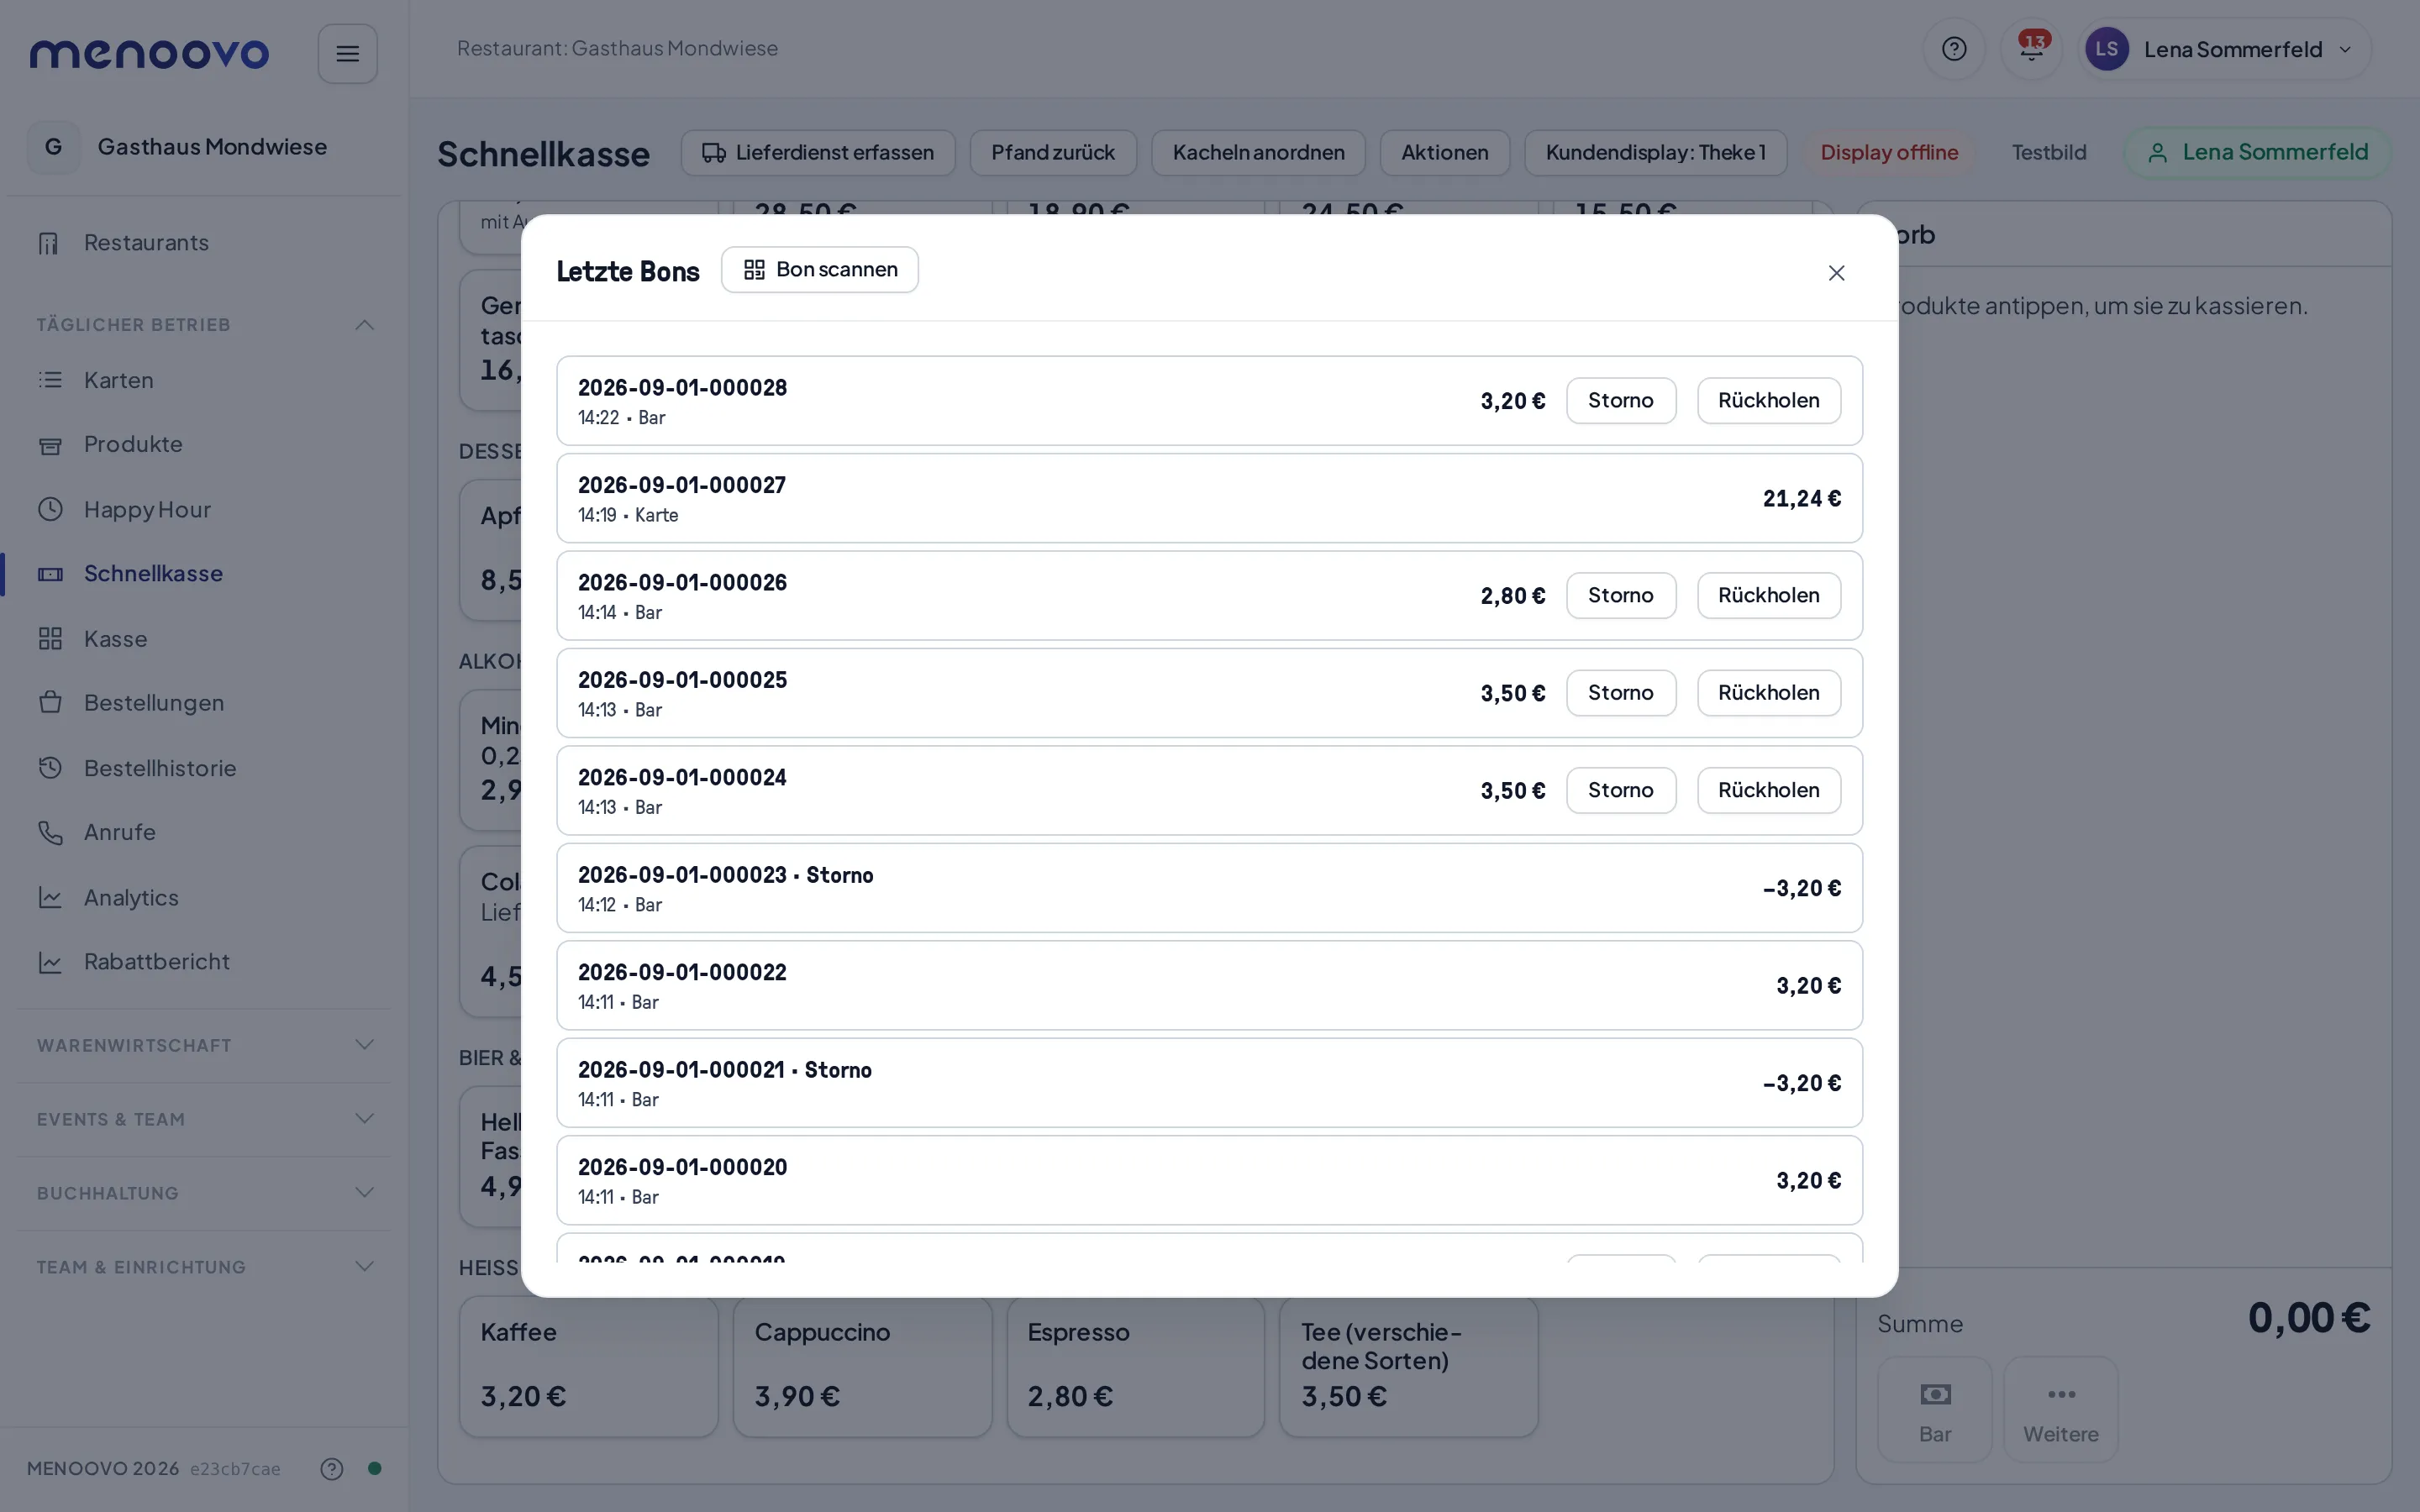Collapse the Täglicher Betrieb section

(x=205, y=324)
